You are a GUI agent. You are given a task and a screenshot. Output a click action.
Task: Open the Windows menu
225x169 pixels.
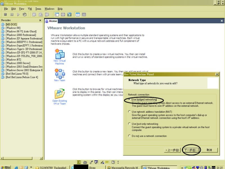coord(49,9)
